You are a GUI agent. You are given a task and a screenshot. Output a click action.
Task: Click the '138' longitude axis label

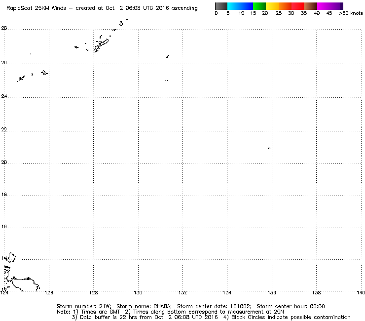click(x=316, y=292)
